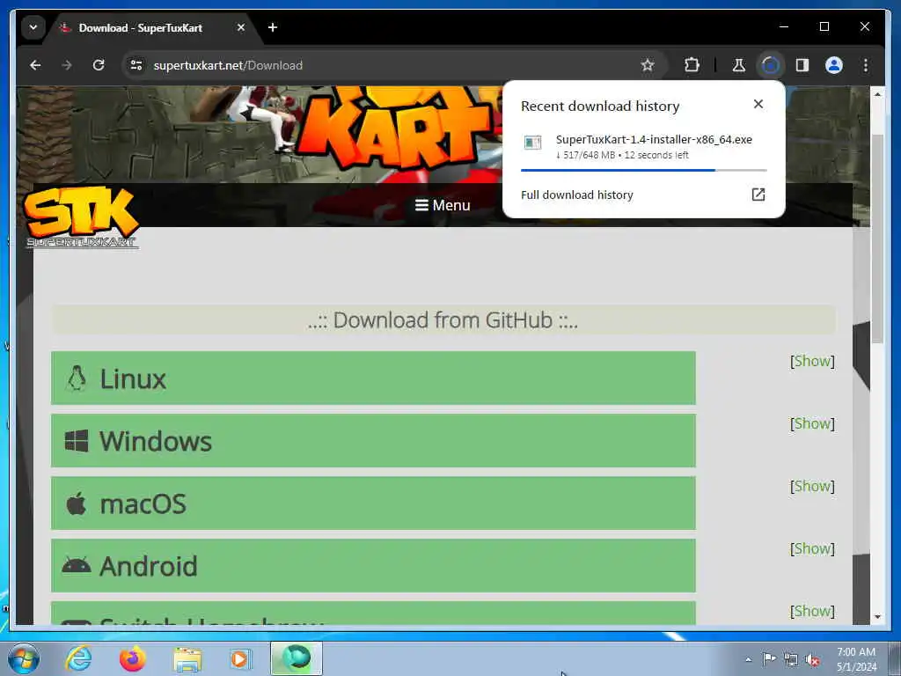
Task: Click the page vertical scrollbar thumb
Action: click(877, 239)
